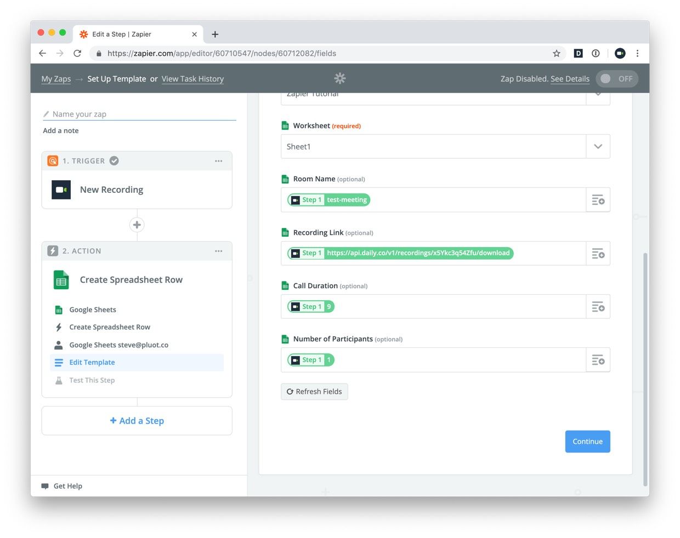This screenshot has width=680, height=538.
Task: Insert a field into Room Name
Action: [x=598, y=200]
